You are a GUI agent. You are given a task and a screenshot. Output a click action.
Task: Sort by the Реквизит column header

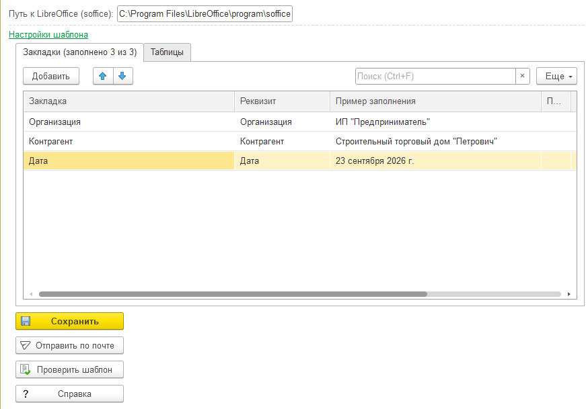tap(282, 101)
